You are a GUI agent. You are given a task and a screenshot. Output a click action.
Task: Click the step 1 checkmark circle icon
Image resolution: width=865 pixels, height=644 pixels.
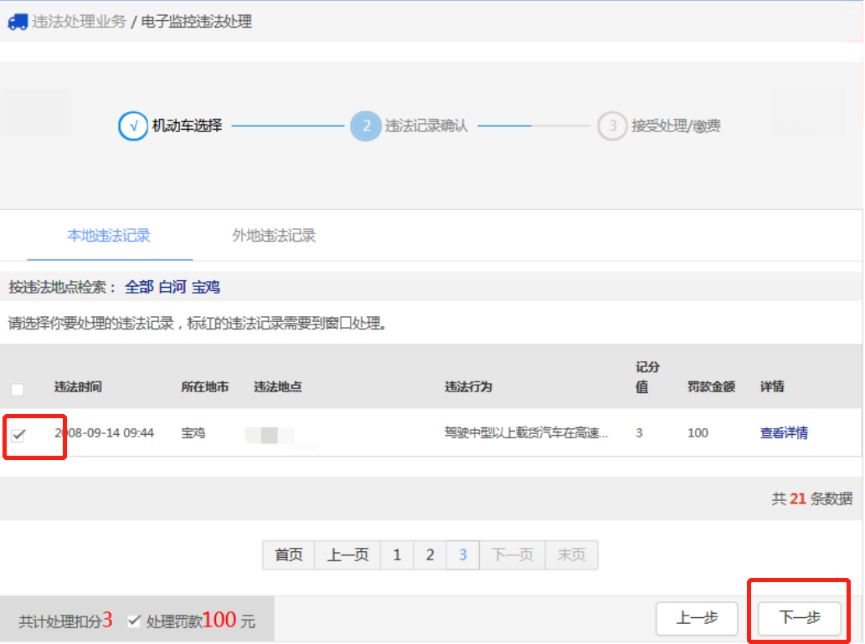(x=133, y=126)
